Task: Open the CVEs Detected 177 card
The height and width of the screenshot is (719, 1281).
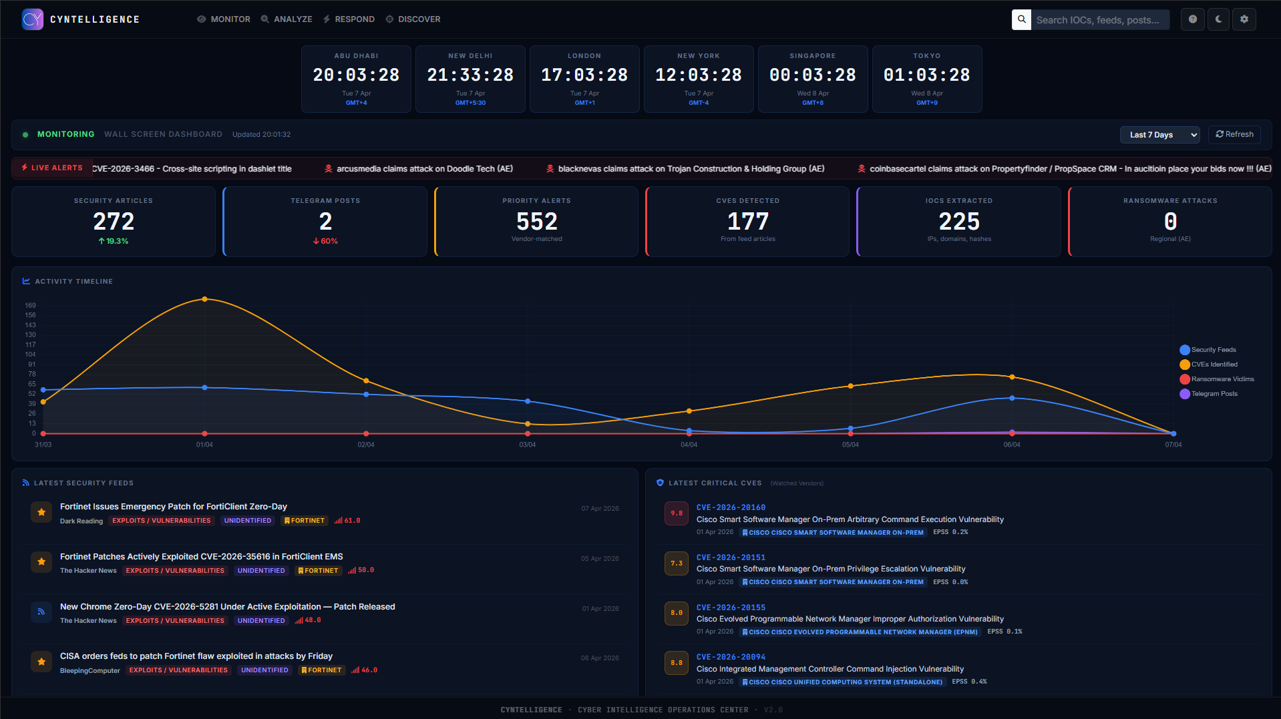Action: click(x=748, y=222)
